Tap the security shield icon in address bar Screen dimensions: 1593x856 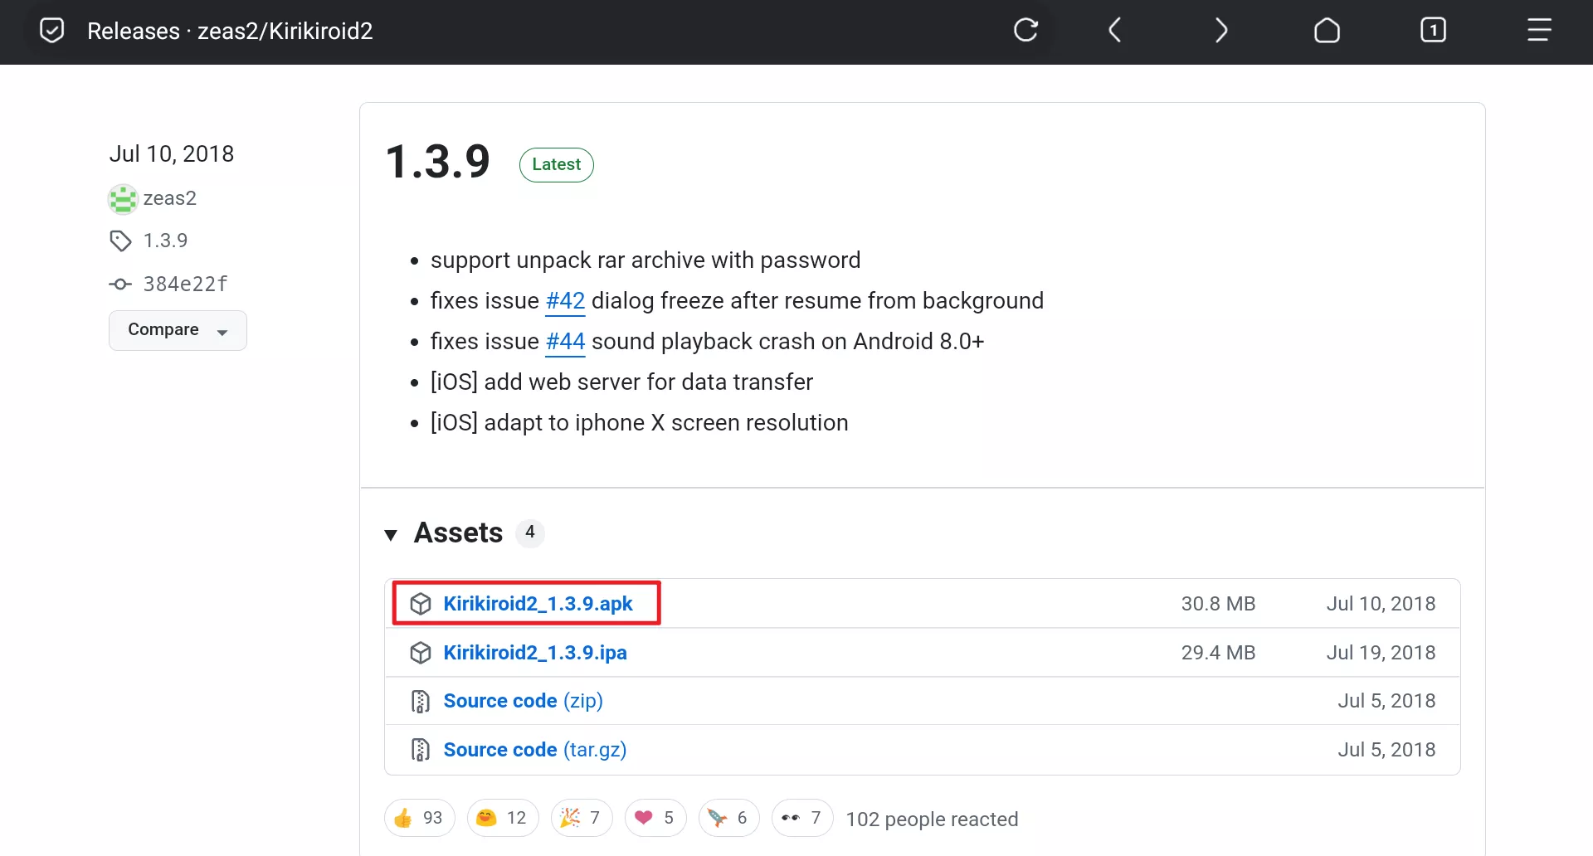click(x=51, y=31)
